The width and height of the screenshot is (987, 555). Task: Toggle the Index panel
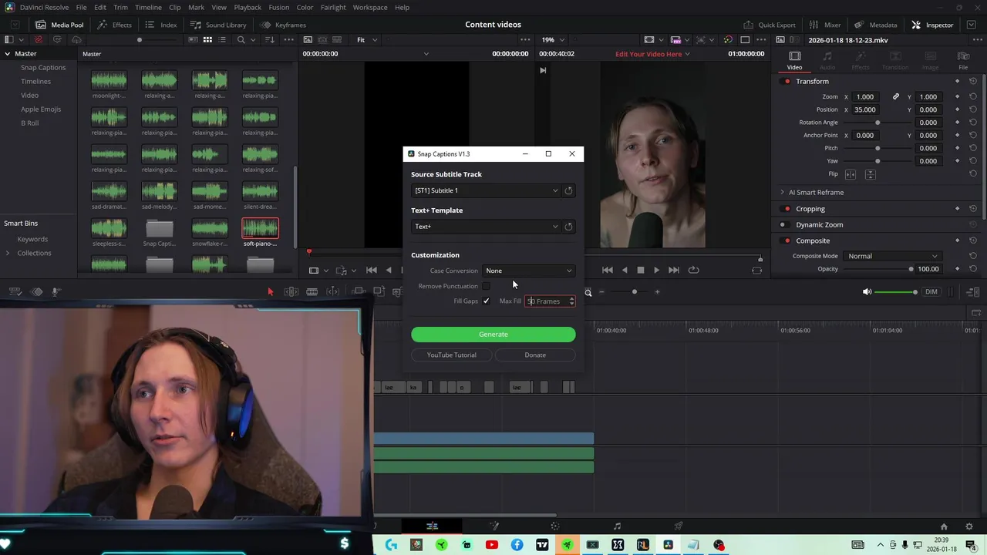(x=161, y=25)
